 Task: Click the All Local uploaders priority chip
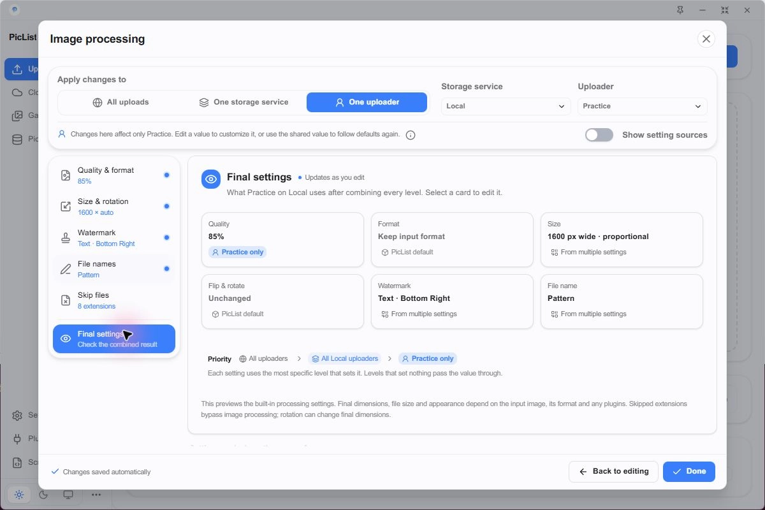pos(344,359)
